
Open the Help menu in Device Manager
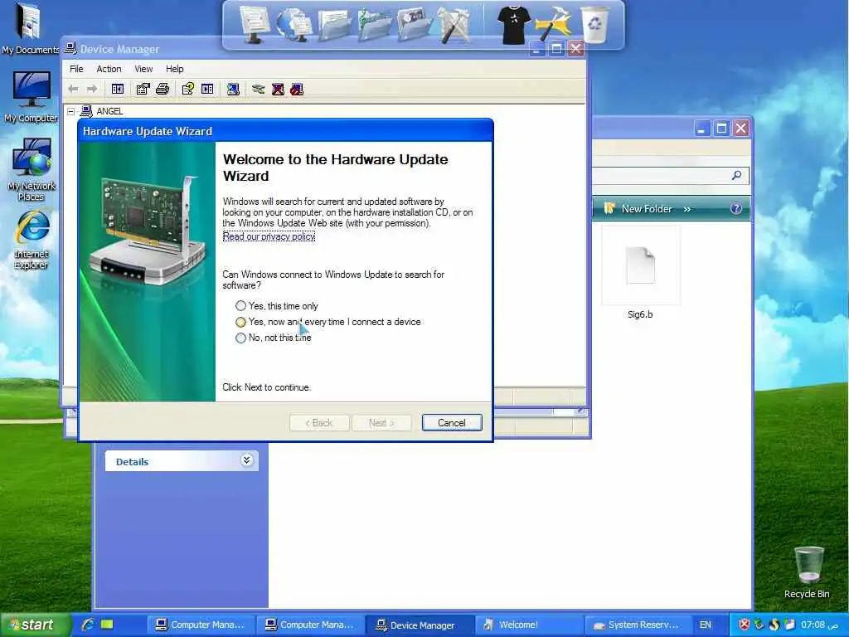tap(174, 69)
